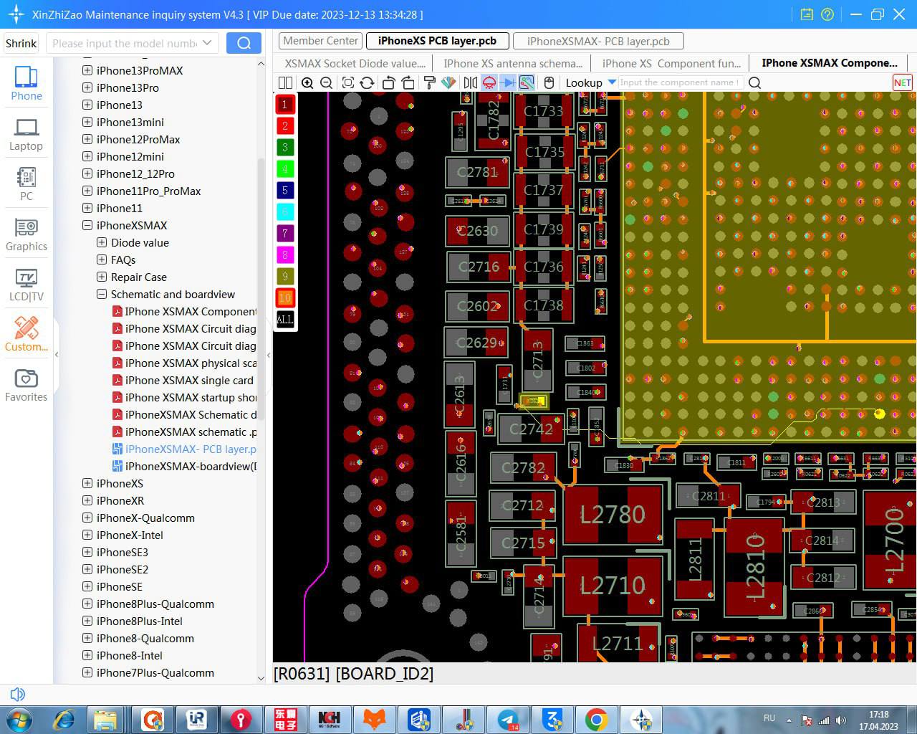Toggle layer 1 red swatch
917x734 pixels.
[x=285, y=105]
